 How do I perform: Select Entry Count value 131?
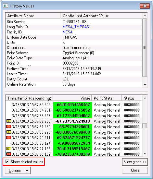[x=66, y=79]
